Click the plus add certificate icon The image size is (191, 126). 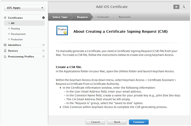(176, 7)
